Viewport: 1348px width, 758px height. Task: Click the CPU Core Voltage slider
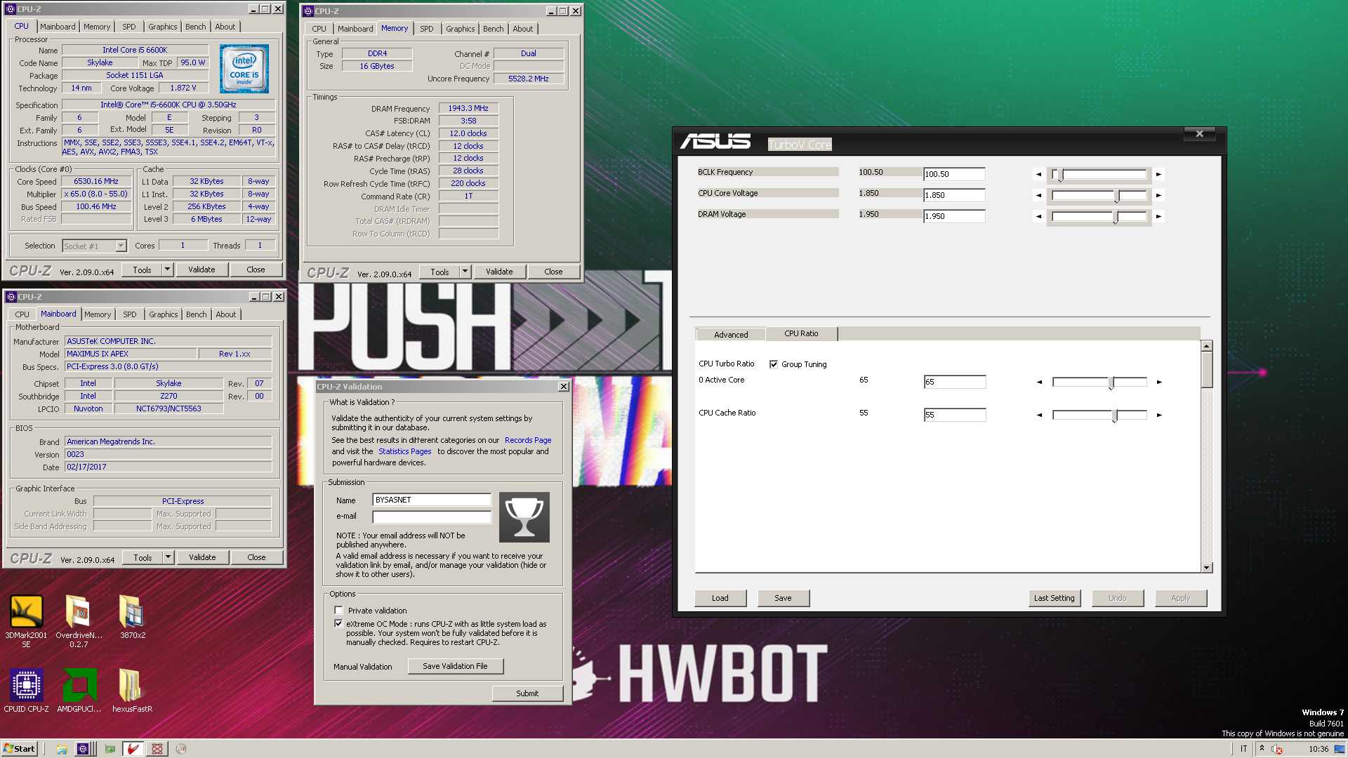point(1099,196)
